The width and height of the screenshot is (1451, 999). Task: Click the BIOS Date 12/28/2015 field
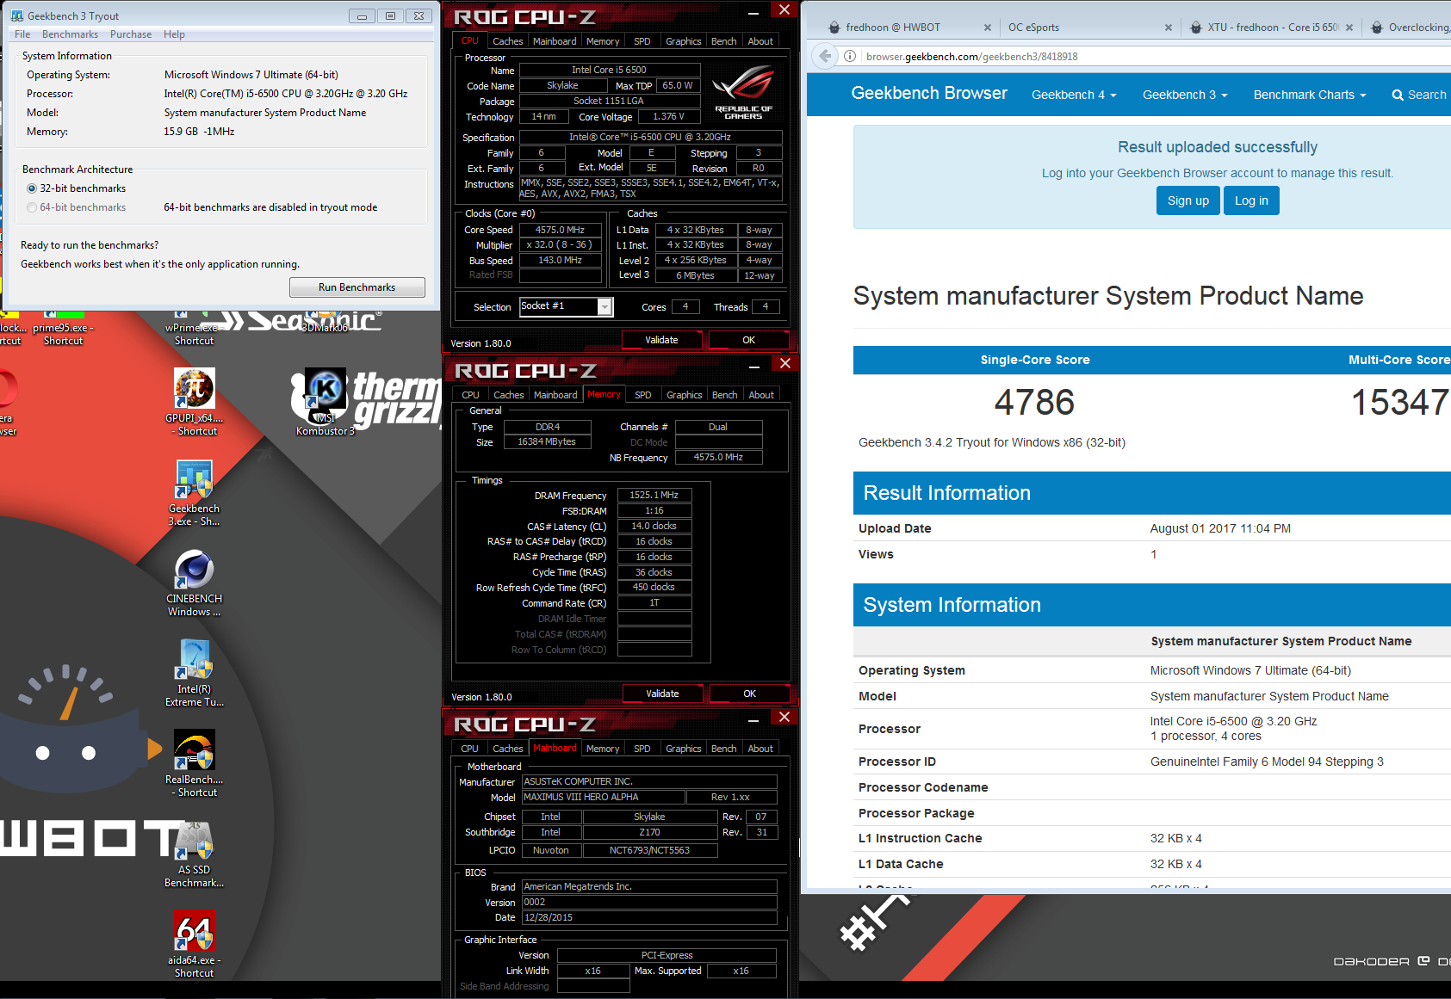(x=649, y=917)
